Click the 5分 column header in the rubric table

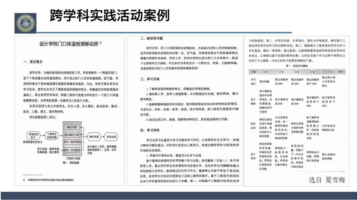(266, 72)
